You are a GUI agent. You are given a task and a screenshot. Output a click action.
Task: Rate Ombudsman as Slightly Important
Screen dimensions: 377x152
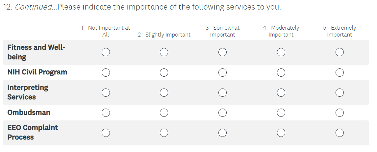164,113
